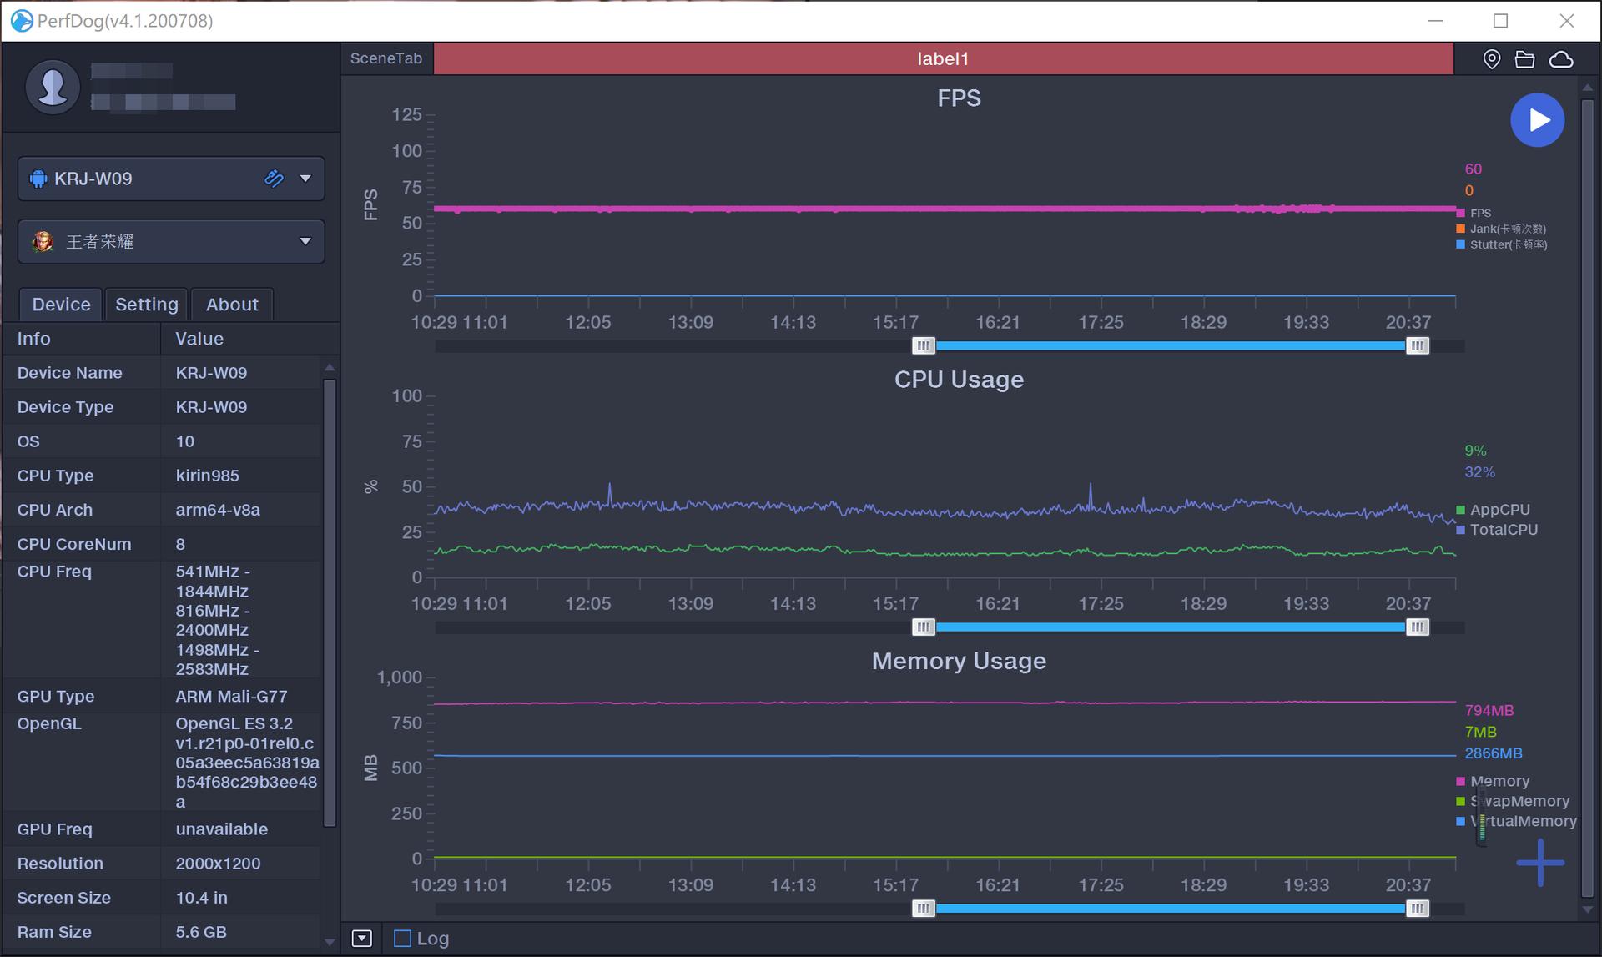Screen dimensions: 1602x957
Task: Open the About tab
Action: tap(232, 305)
